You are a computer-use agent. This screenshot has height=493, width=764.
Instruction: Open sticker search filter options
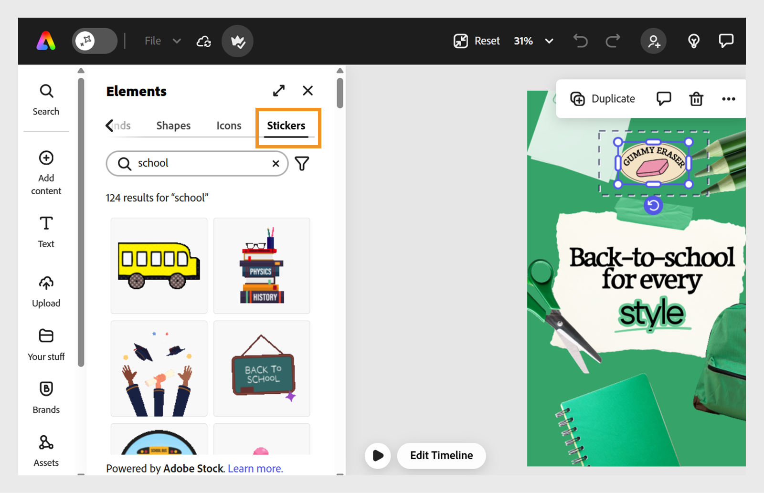click(301, 163)
